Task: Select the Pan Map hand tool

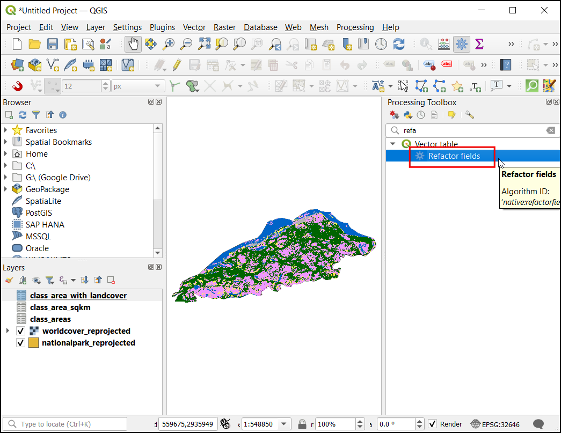Action: click(x=133, y=44)
